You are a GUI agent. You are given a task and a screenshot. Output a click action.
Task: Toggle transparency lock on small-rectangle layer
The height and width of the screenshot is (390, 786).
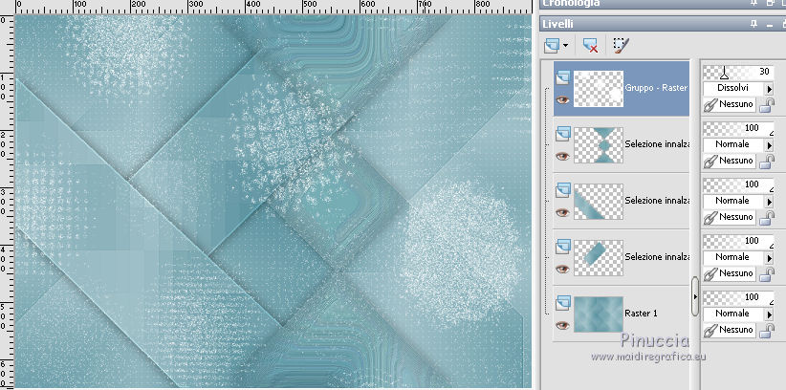point(767,274)
